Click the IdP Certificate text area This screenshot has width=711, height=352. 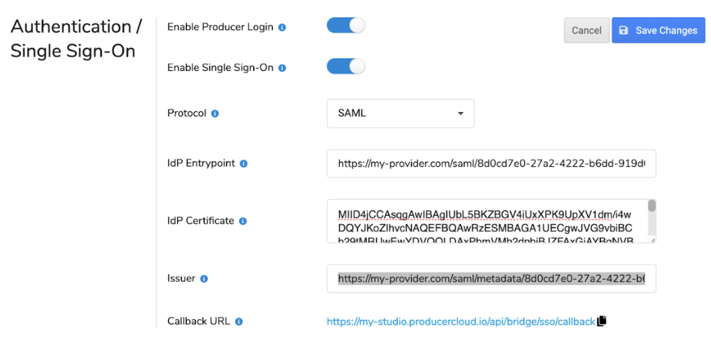click(x=491, y=221)
